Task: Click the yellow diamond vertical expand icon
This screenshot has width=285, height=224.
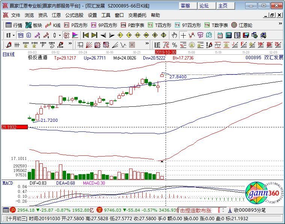Action: tap(164, 35)
